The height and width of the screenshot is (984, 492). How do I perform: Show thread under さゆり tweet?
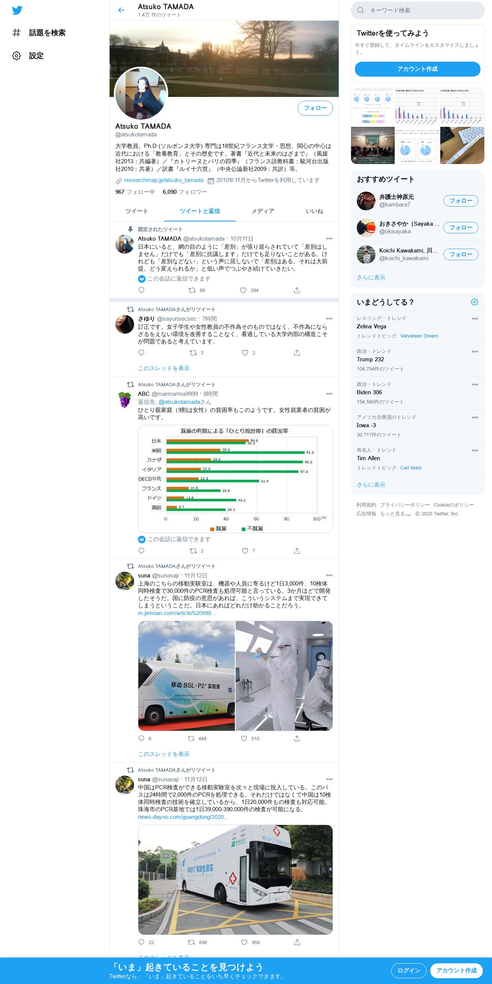[164, 368]
